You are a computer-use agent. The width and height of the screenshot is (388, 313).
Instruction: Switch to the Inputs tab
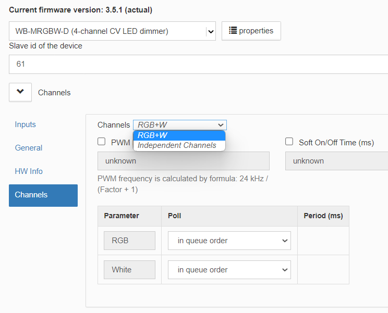click(x=25, y=124)
